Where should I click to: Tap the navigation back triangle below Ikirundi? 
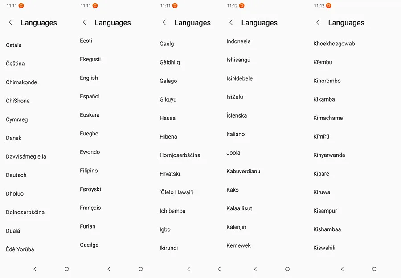[x=188, y=269]
